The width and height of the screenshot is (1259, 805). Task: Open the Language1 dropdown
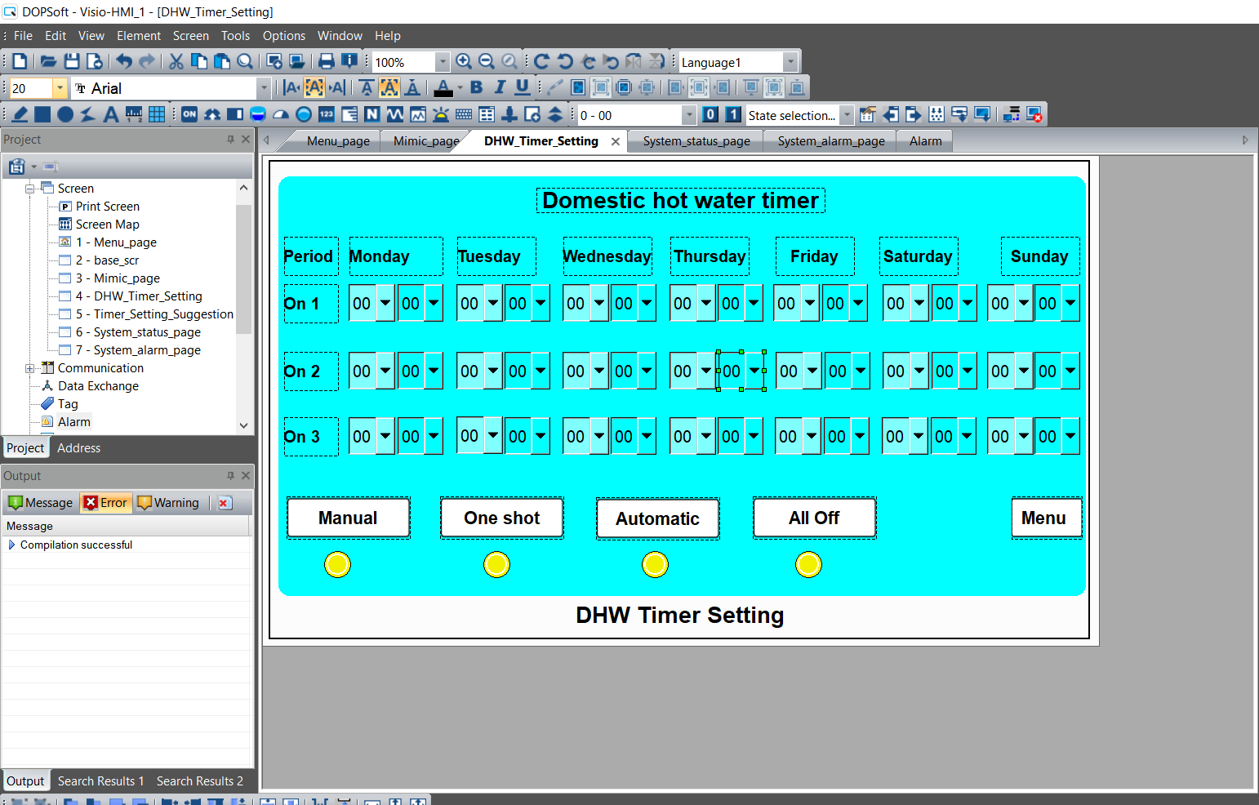pos(789,61)
